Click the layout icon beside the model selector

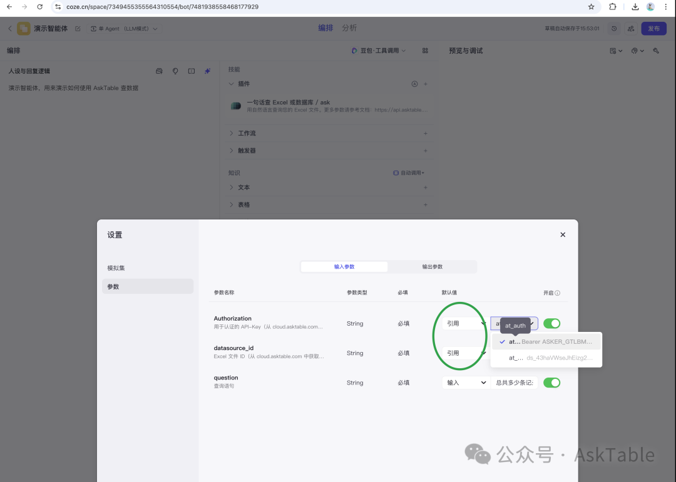(x=425, y=51)
